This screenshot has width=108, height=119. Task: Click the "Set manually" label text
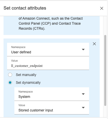(26, 75)
